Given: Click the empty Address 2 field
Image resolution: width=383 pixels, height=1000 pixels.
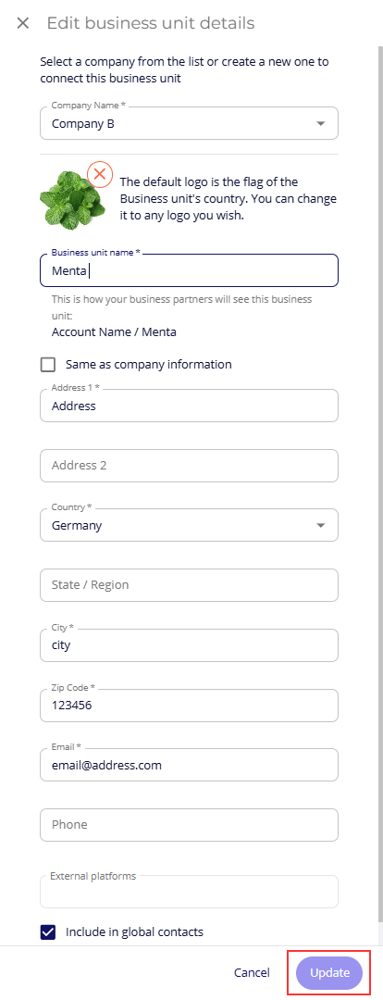Looking at the screenshot, I should pyautogui.click(x=189, y=466).
